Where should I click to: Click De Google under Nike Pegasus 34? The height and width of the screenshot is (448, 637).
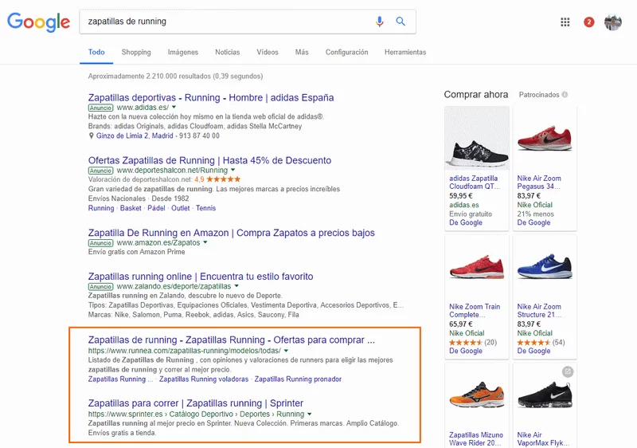click(533, 222)
